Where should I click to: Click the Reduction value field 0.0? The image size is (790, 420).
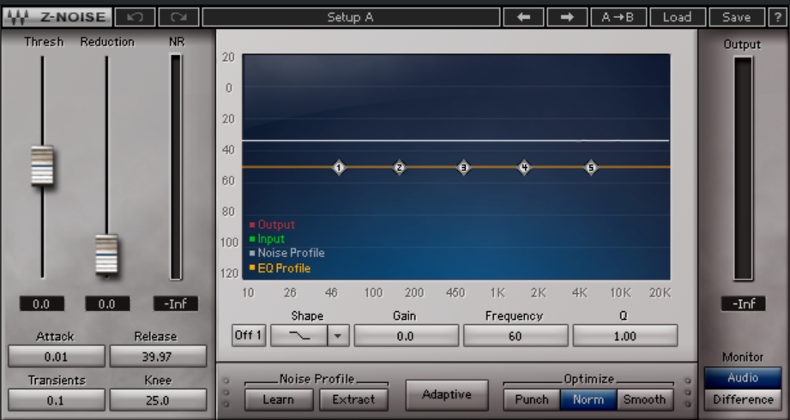[x=107, y=304]
